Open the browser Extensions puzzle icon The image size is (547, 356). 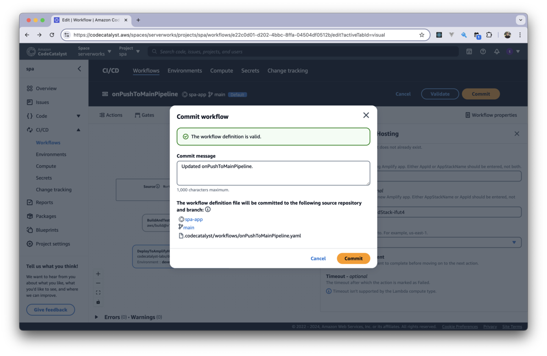pos(489,35)
